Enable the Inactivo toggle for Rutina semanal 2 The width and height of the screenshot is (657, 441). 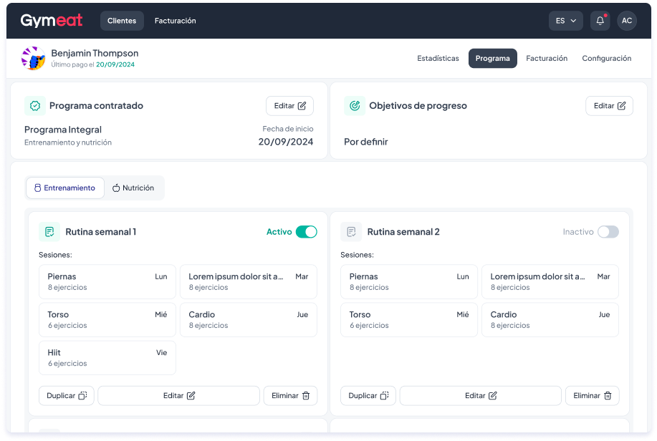pyautogui.click(x=608, y=232)
